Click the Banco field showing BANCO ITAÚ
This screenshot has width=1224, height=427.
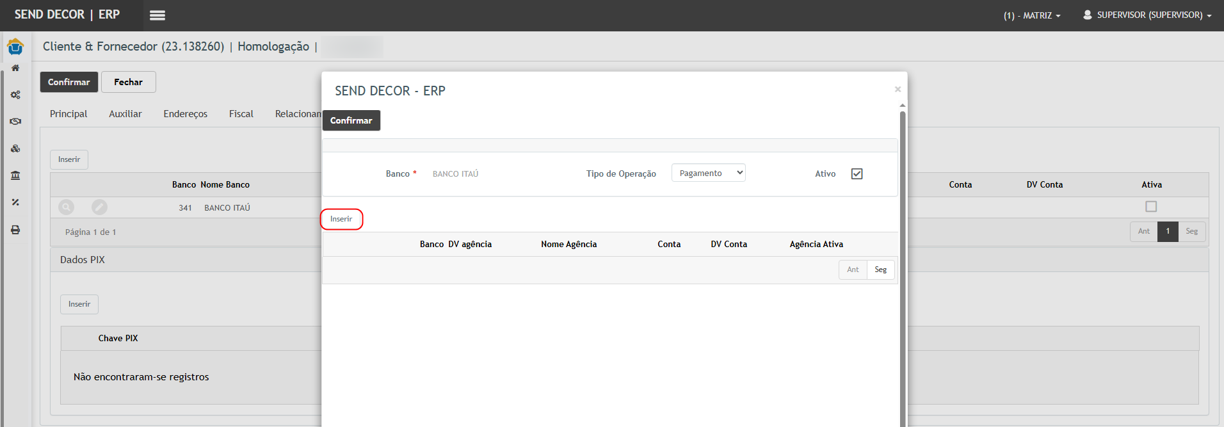pos(455,174)
